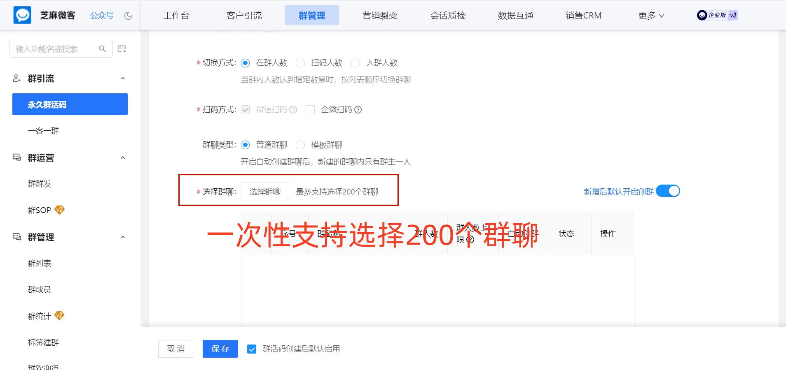This screenshot has height=370, width=786.
Task: Select the 在群人数 radio option
Action: click(x=246, y=63)
